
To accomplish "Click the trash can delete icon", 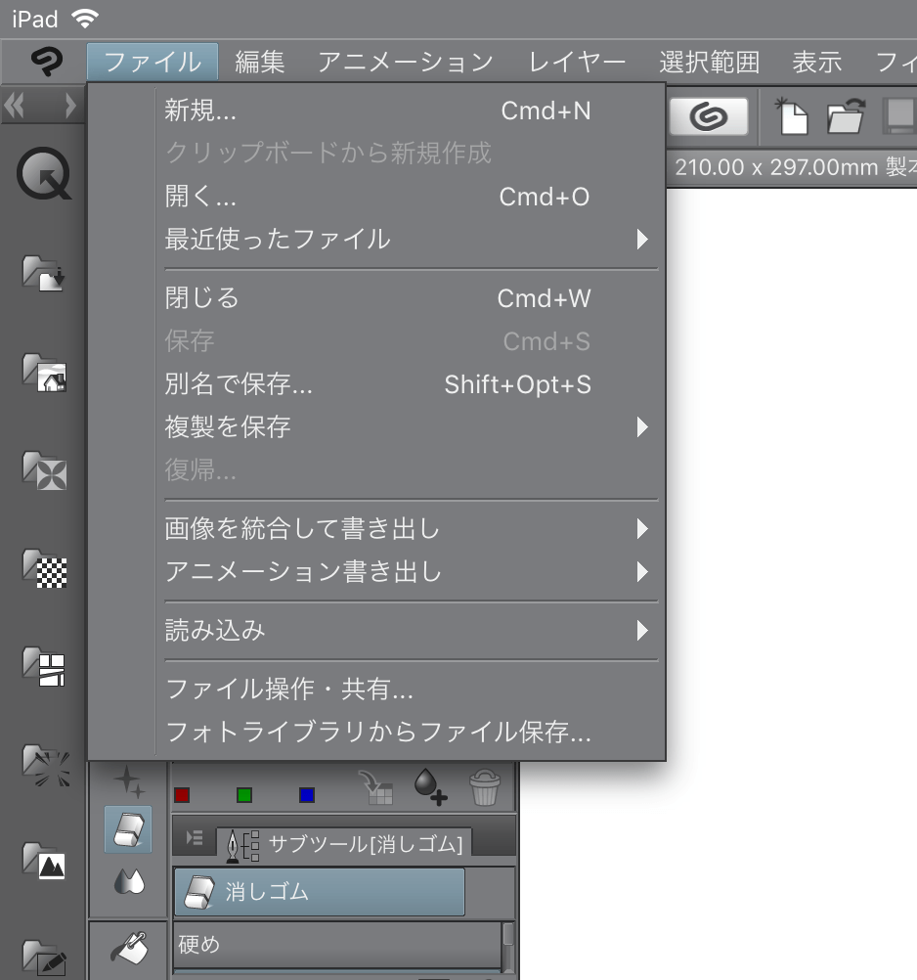I will click(484, 786).
